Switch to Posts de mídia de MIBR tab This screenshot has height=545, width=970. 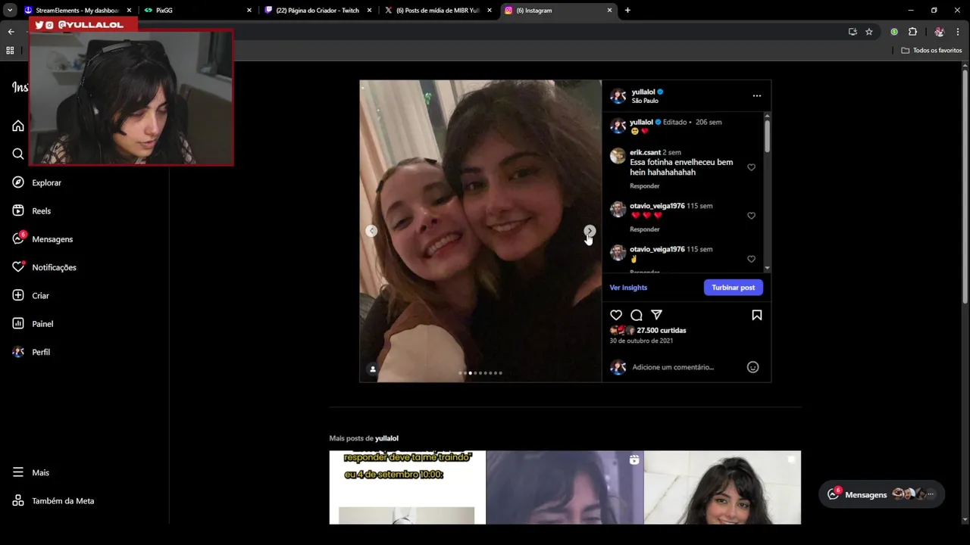437,11
